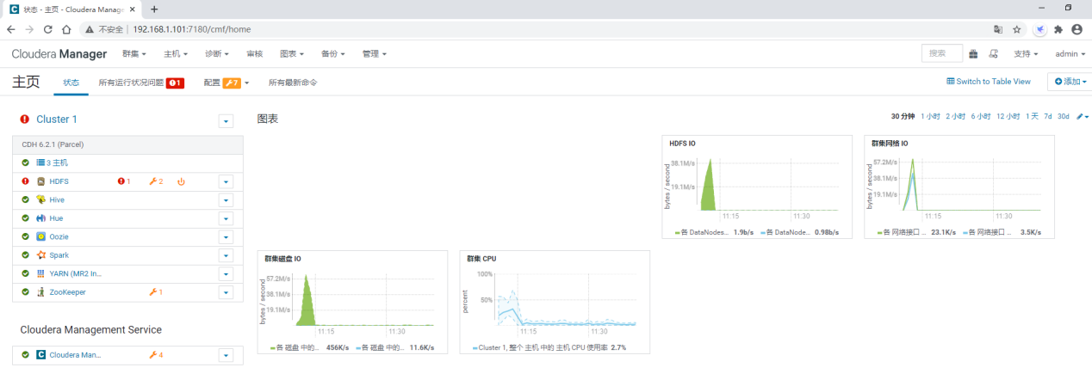Click the Hue service icon
The height and width of the screenshot is (380, 1092).
pos(40,218)
